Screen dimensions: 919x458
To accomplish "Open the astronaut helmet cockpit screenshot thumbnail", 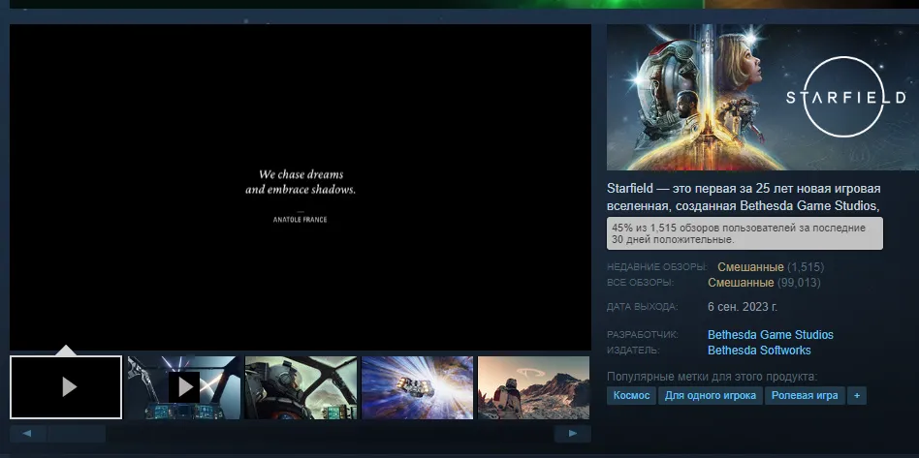I will (301, 387).
